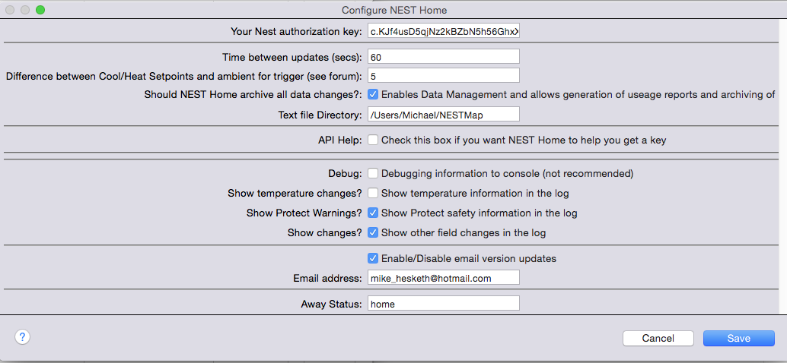Click the Cancel button
Viewport: 787px width, 363px height.
click(x=658, y=339)
